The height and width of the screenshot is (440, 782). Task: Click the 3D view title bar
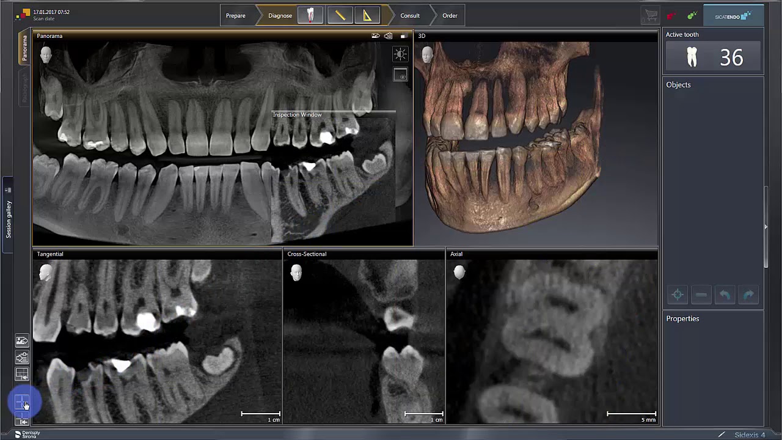(536, 36)
